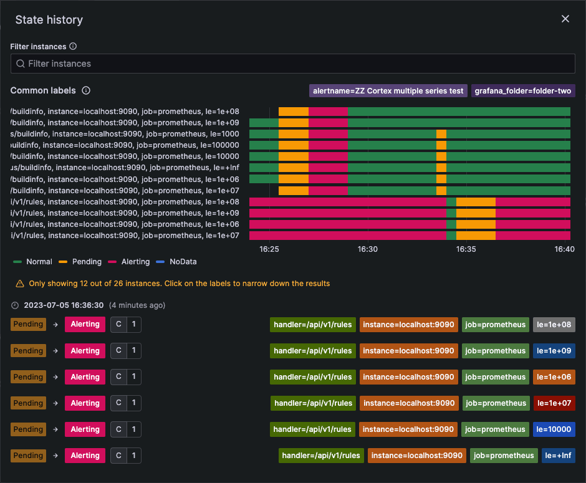Click the alertname=ZZ Cortex multiple series test label
This screenshot has height=483, width=586.
point(388,90)
